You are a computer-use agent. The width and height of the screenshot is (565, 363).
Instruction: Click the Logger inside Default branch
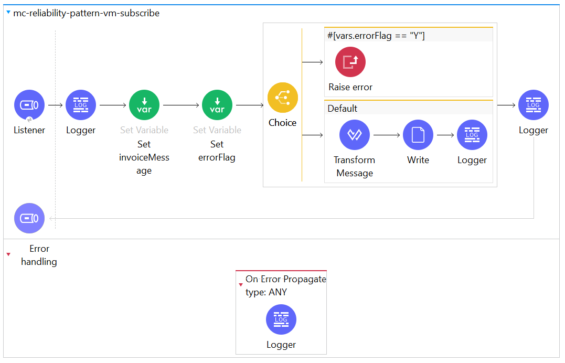click(x=472, y=135)
